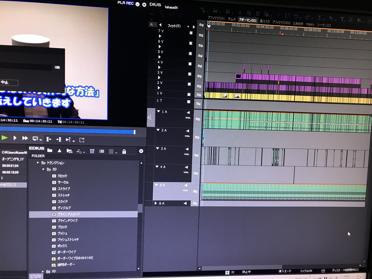The height and width of the screenshot is (279, 372).
Task: Click the delete bin icon in effect palette
Action: point(92,151)
